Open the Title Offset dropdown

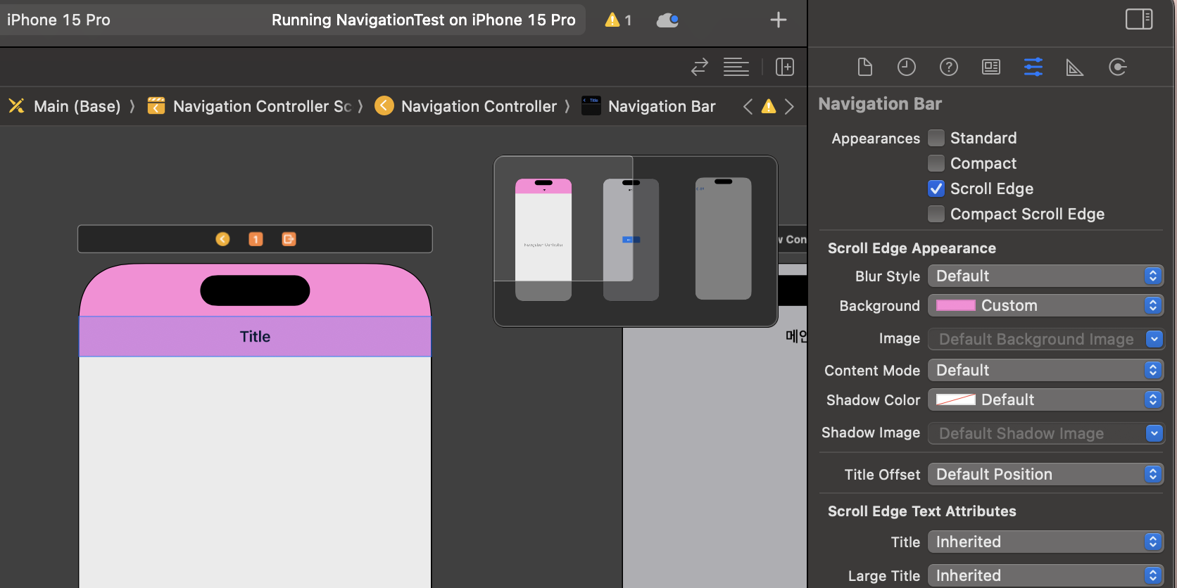(1045, 474)
